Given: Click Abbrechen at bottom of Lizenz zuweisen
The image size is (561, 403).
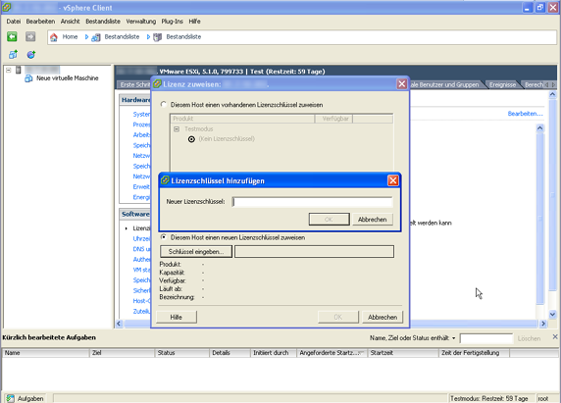Looking at the screenshot, I should coord(382,317).
